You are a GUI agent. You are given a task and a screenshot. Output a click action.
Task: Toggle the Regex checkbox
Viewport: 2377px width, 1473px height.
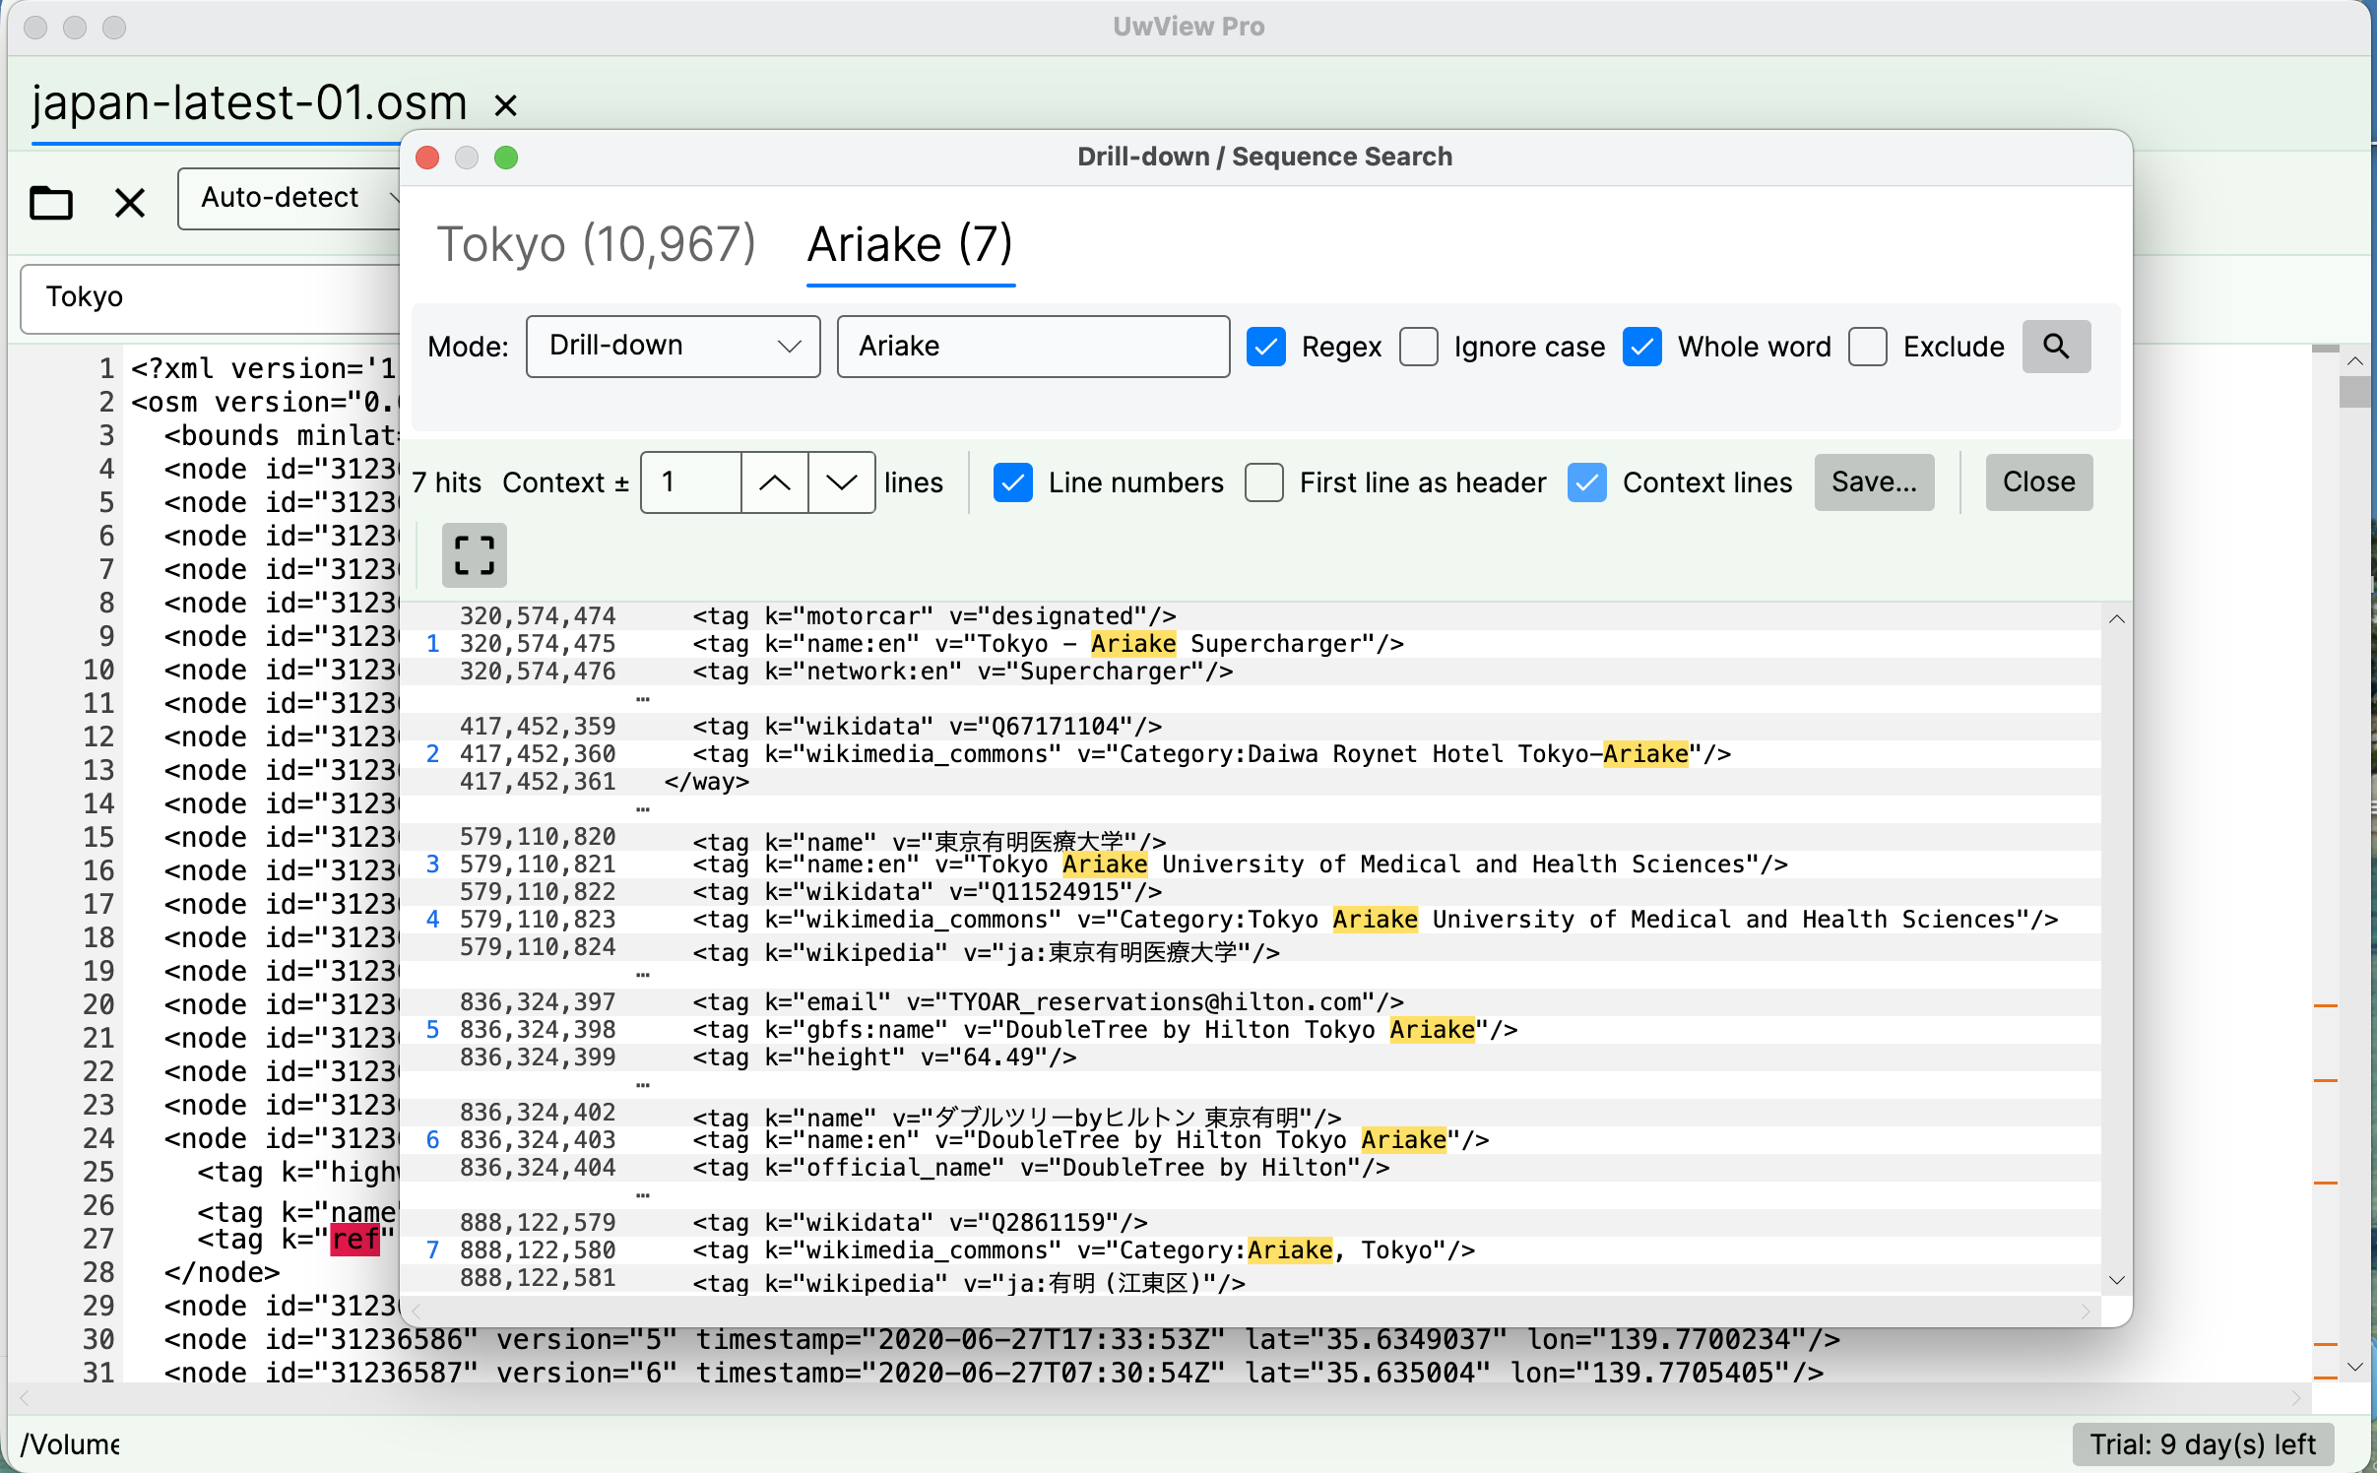click(x=1266, y=347)
